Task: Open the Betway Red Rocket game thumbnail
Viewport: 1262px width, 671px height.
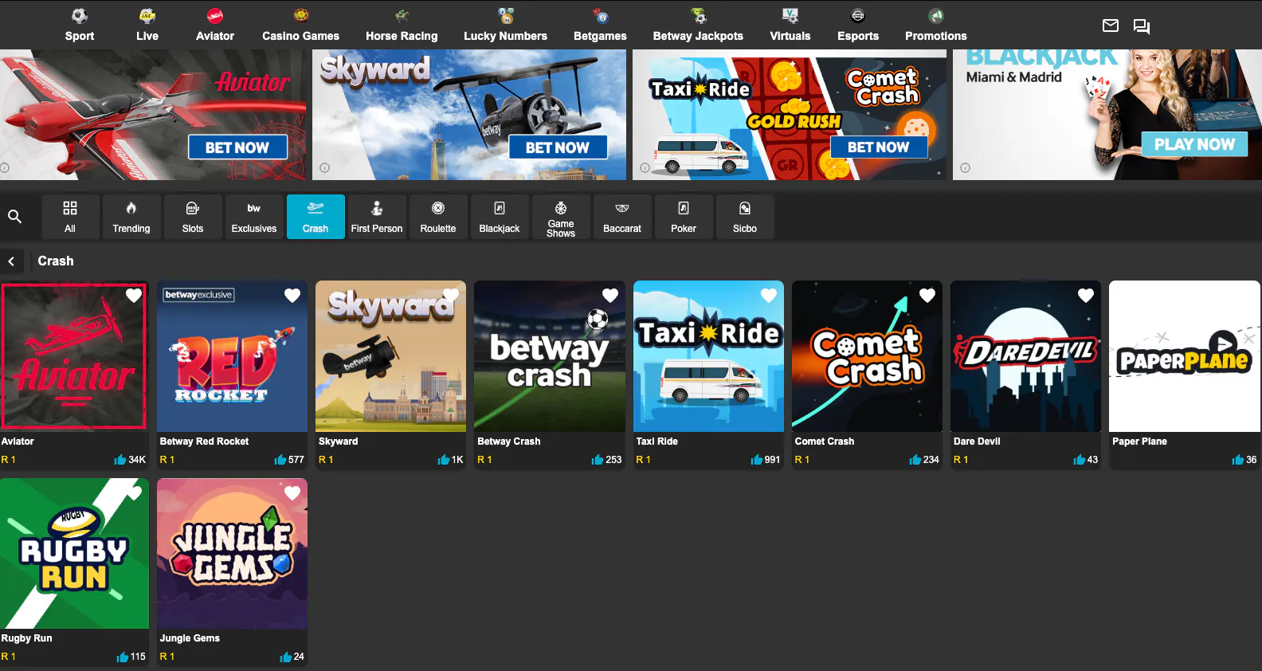Action: point(232,356)
